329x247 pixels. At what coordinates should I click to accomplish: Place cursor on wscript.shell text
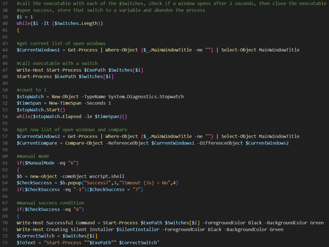pos(107,176)
